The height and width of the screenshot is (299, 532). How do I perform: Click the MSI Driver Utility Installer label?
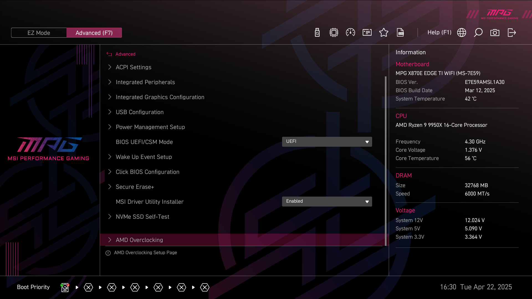[x=150, y=202]
